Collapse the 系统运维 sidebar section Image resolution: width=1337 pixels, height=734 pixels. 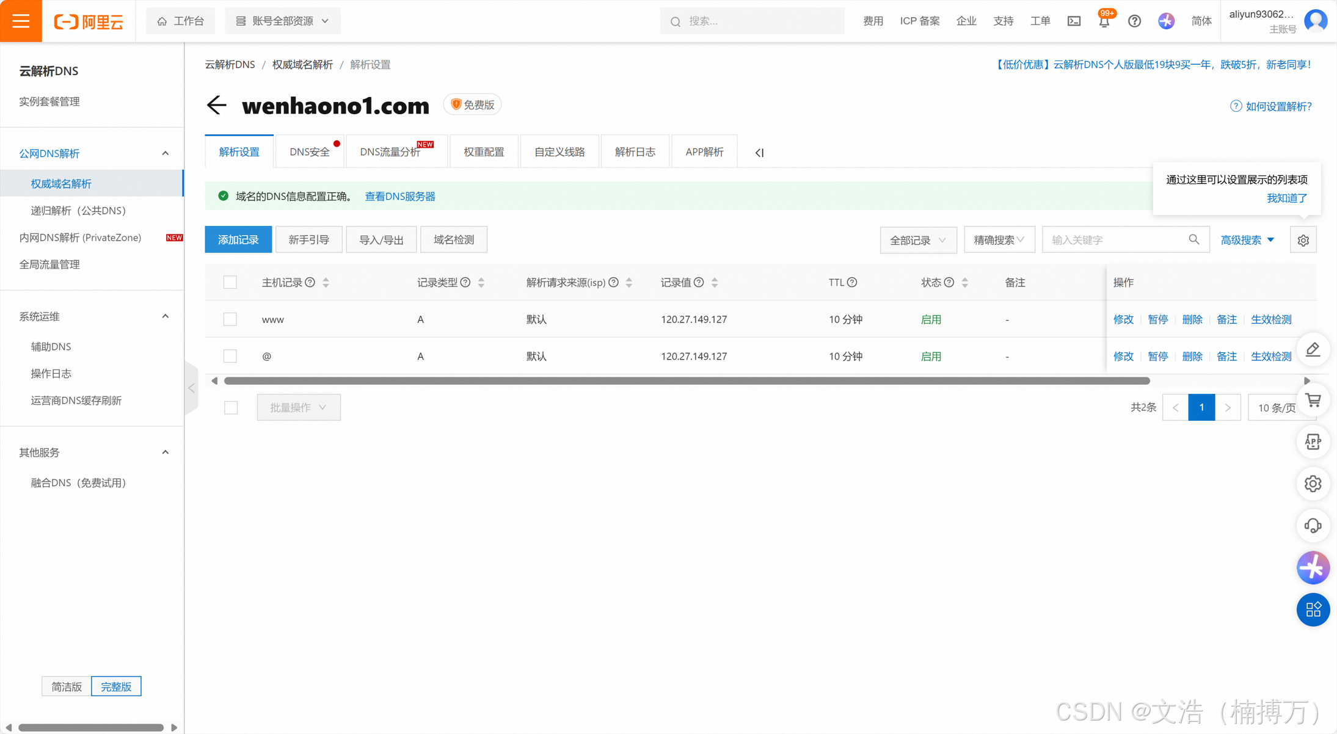[166, 316]
